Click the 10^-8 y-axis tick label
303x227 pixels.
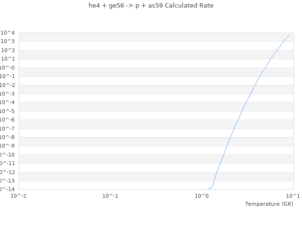click(8, 137)
